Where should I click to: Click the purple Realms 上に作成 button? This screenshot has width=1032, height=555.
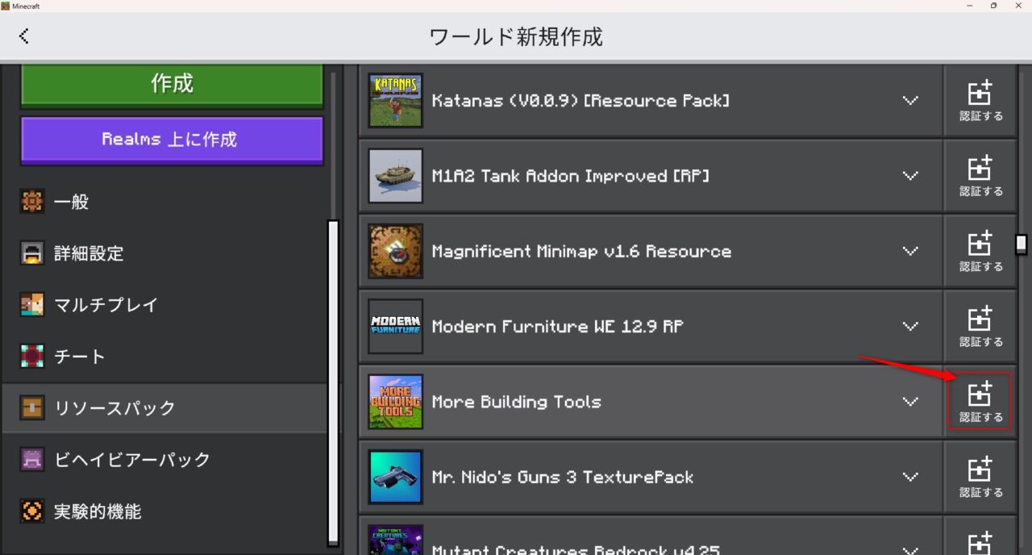[172, 140]
